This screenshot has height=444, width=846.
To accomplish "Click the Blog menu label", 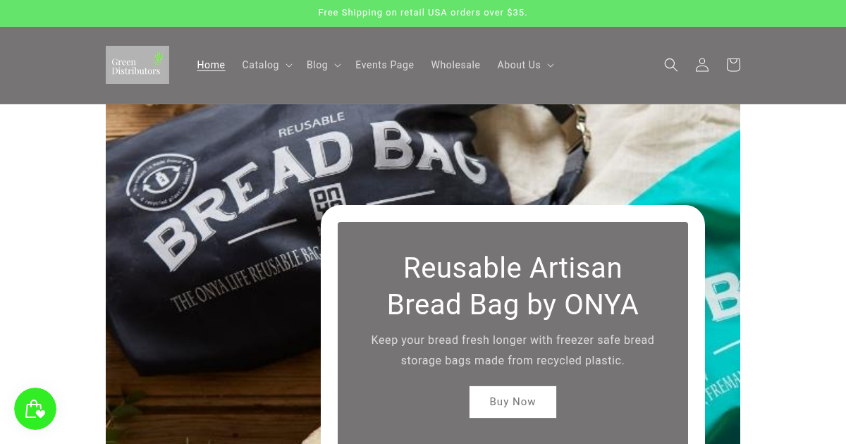I will 317,65.
